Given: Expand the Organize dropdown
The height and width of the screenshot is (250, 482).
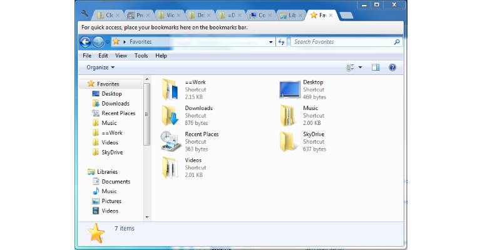Looking at the screenshot, I should pyautogui.click(x=101, y=67).
